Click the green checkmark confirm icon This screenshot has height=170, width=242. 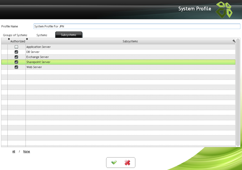coord(114,163)
